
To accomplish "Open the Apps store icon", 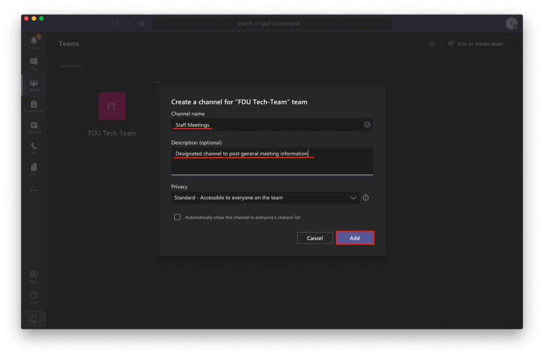I will tap(33, 277).
